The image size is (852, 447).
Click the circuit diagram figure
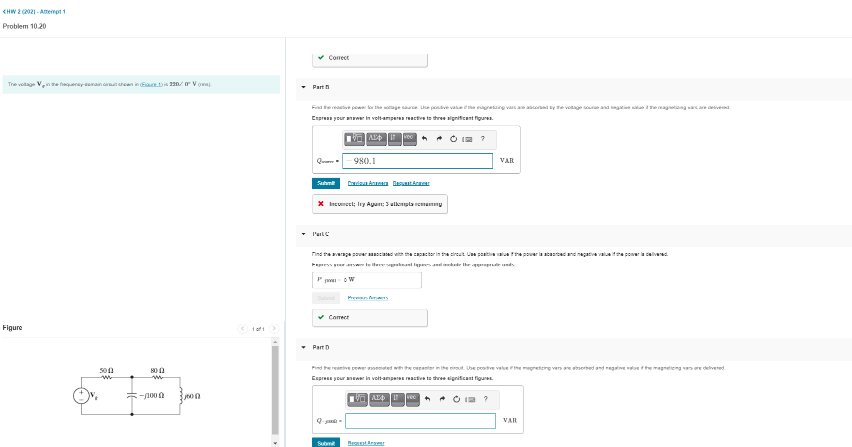point(137,392)
